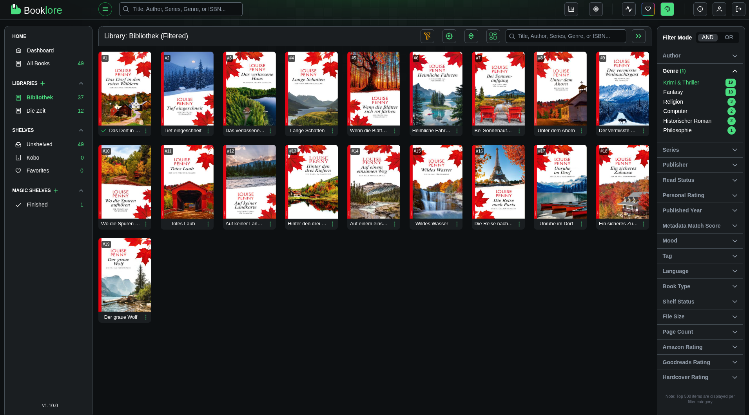Viewport: 749px width, 415px height.
Task: Switch view with the grid layout icon
Action: (x=493, y=36)
